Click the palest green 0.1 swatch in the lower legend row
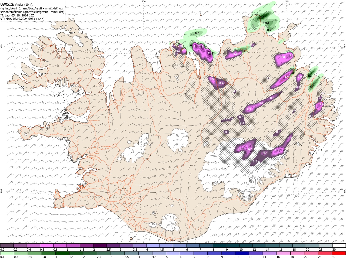The height and width of the screenshot is (259, 346). (7, 253)
